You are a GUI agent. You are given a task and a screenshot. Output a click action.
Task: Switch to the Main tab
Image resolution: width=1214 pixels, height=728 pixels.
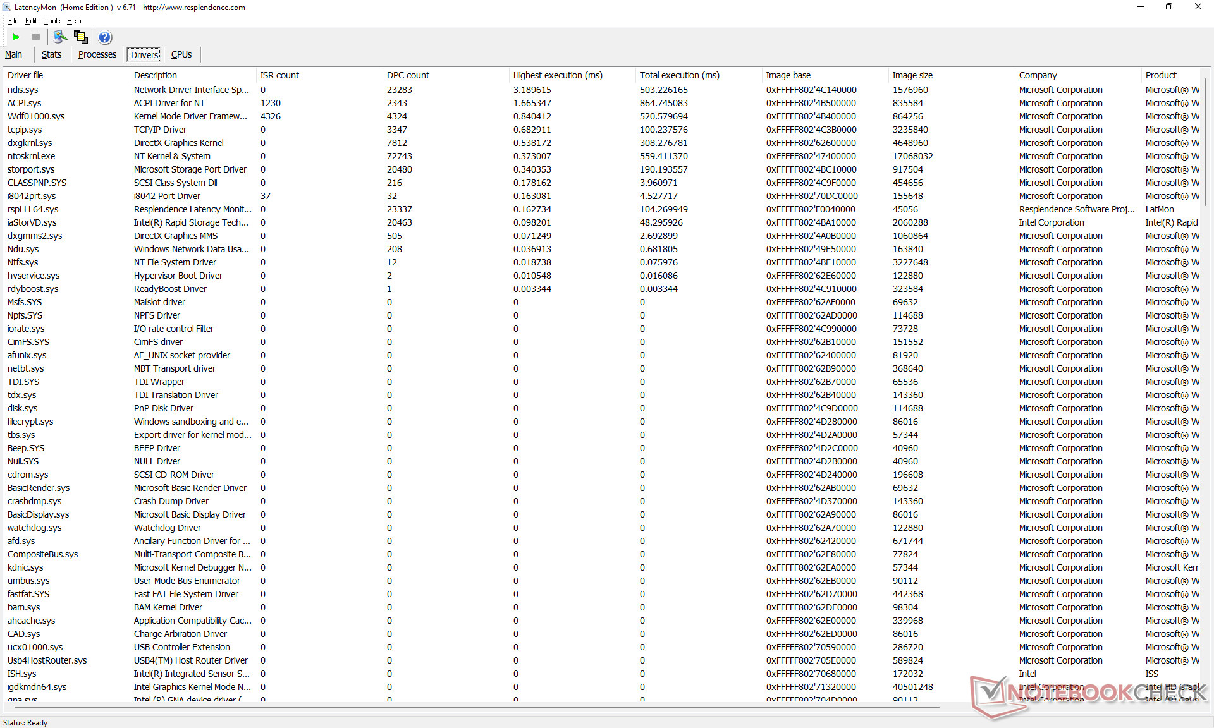(x=13, y=54)
